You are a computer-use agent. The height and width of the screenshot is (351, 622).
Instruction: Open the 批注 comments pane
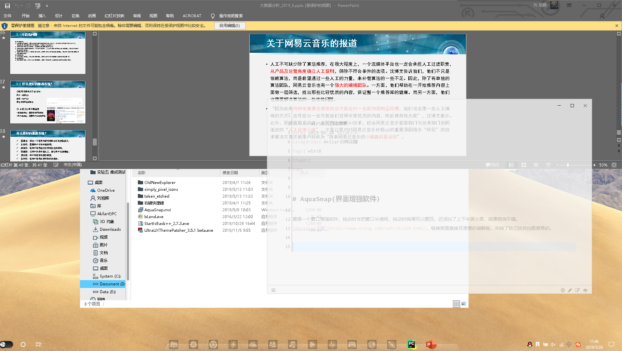click(x=492, y=165)
